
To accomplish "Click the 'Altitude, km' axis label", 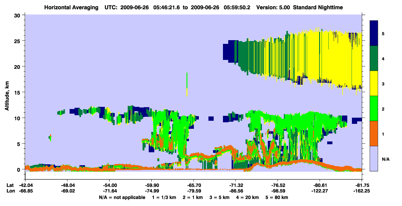I will coord(7,97).
